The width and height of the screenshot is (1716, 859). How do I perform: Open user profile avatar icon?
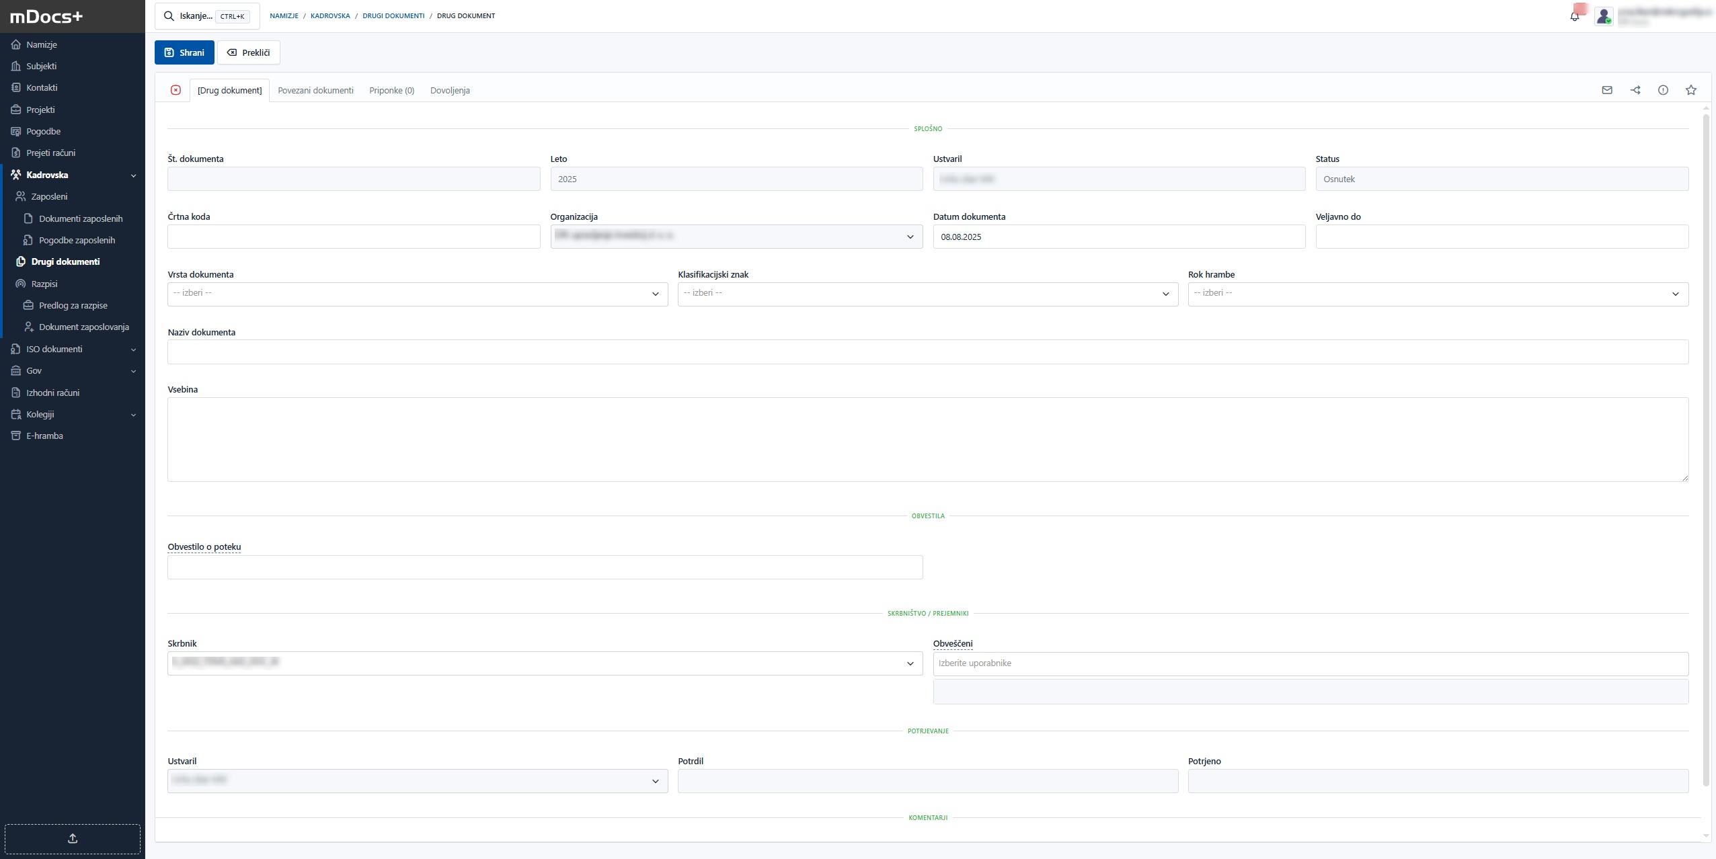1604,16
